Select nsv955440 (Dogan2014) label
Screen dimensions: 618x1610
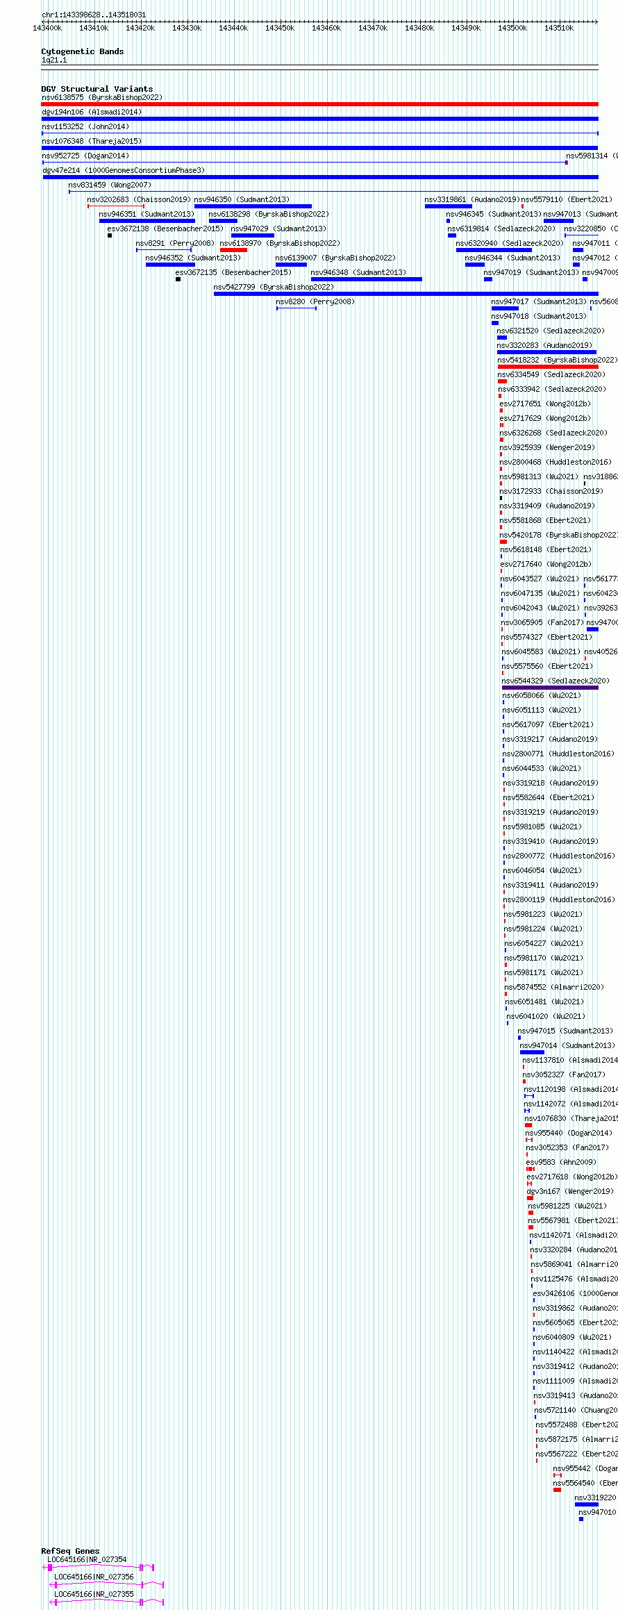568,1133
